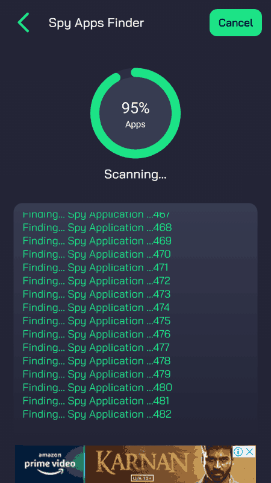The height and width of the screenshot is (483, 271).
Task: Go back using the green arrow
Action: [23, 22]
